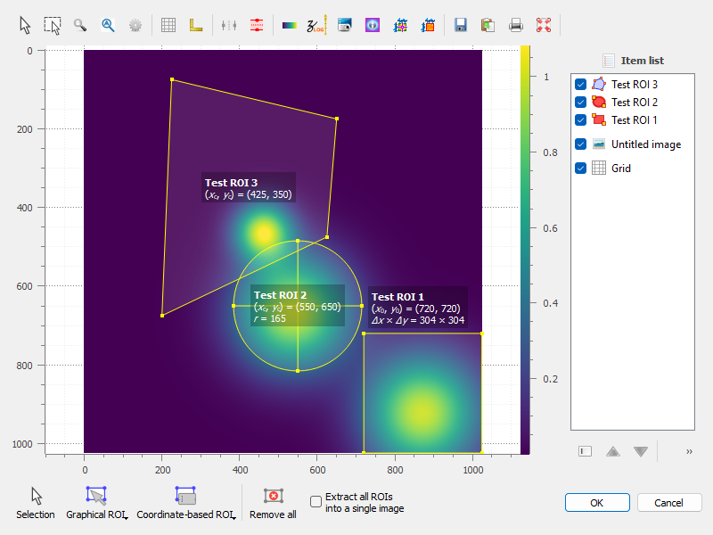The height and width of the screenshot is (535, 713).
Task: Click the vertical color scale bar
Action: click(525, 250)
